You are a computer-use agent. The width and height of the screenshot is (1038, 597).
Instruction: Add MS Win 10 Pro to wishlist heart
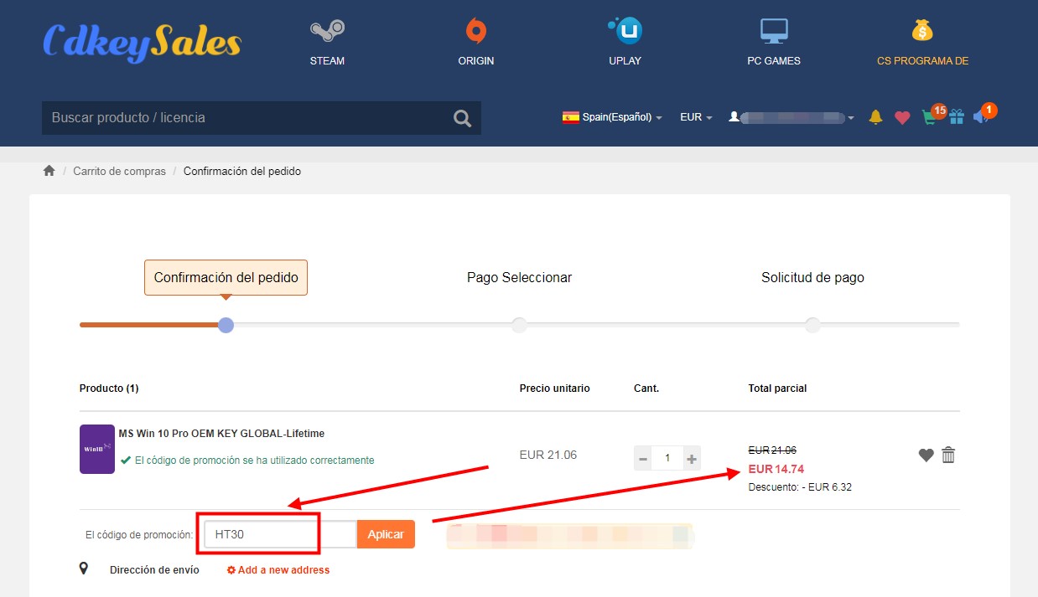pyautogui.click(x=926, y=455)
